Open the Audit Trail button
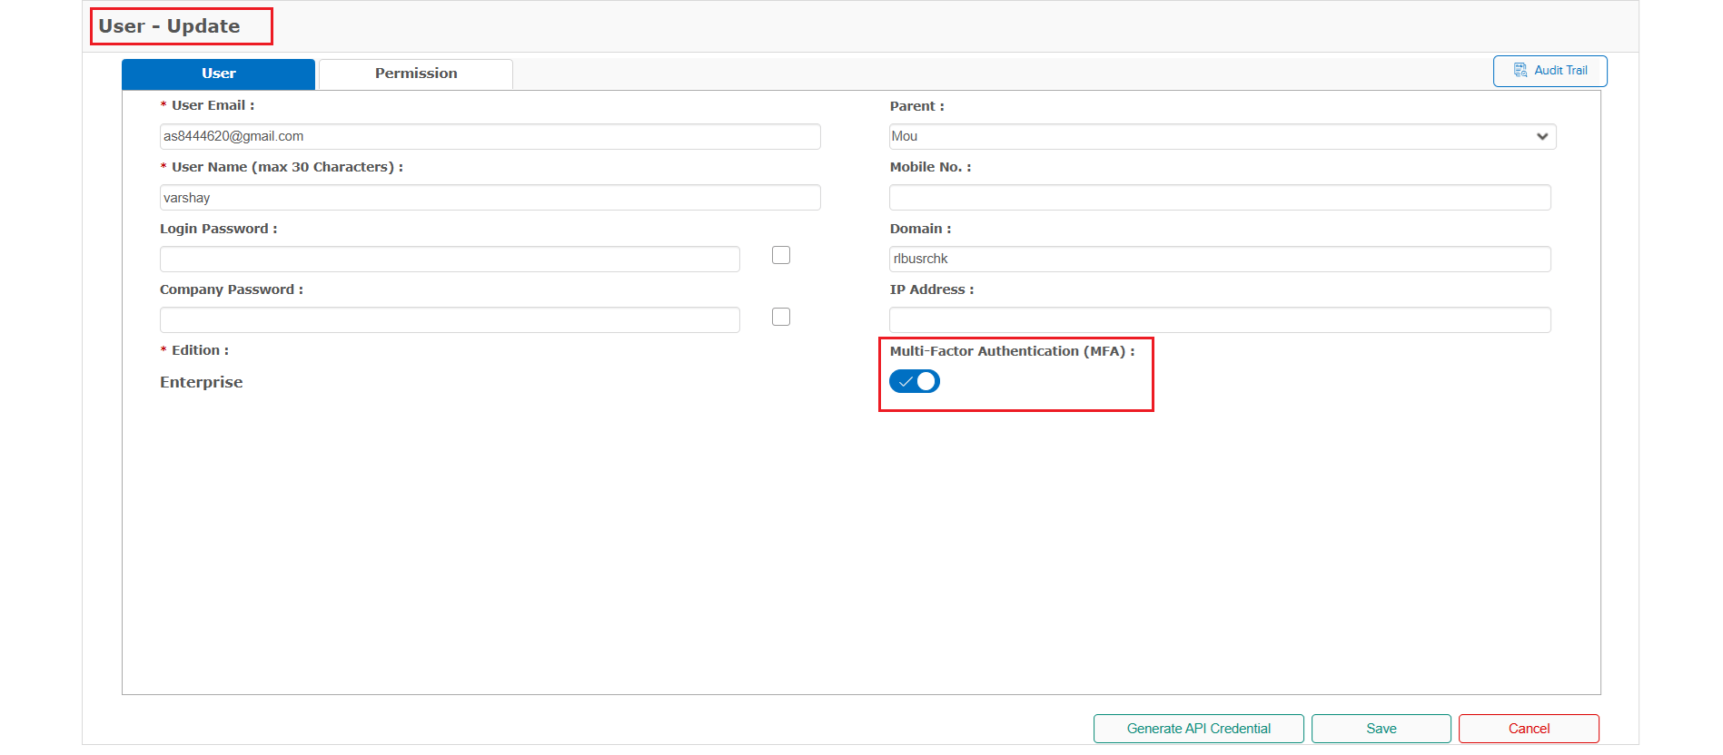The image size is (1723, 755). (1550, 71)
